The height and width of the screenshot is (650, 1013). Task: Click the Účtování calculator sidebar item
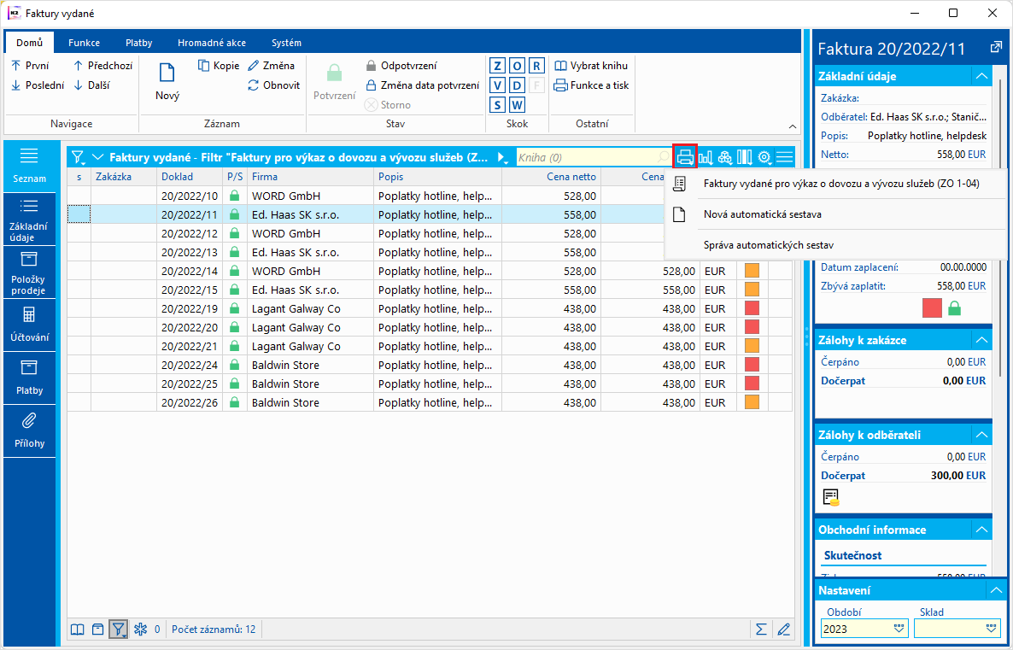click(29, 324)
